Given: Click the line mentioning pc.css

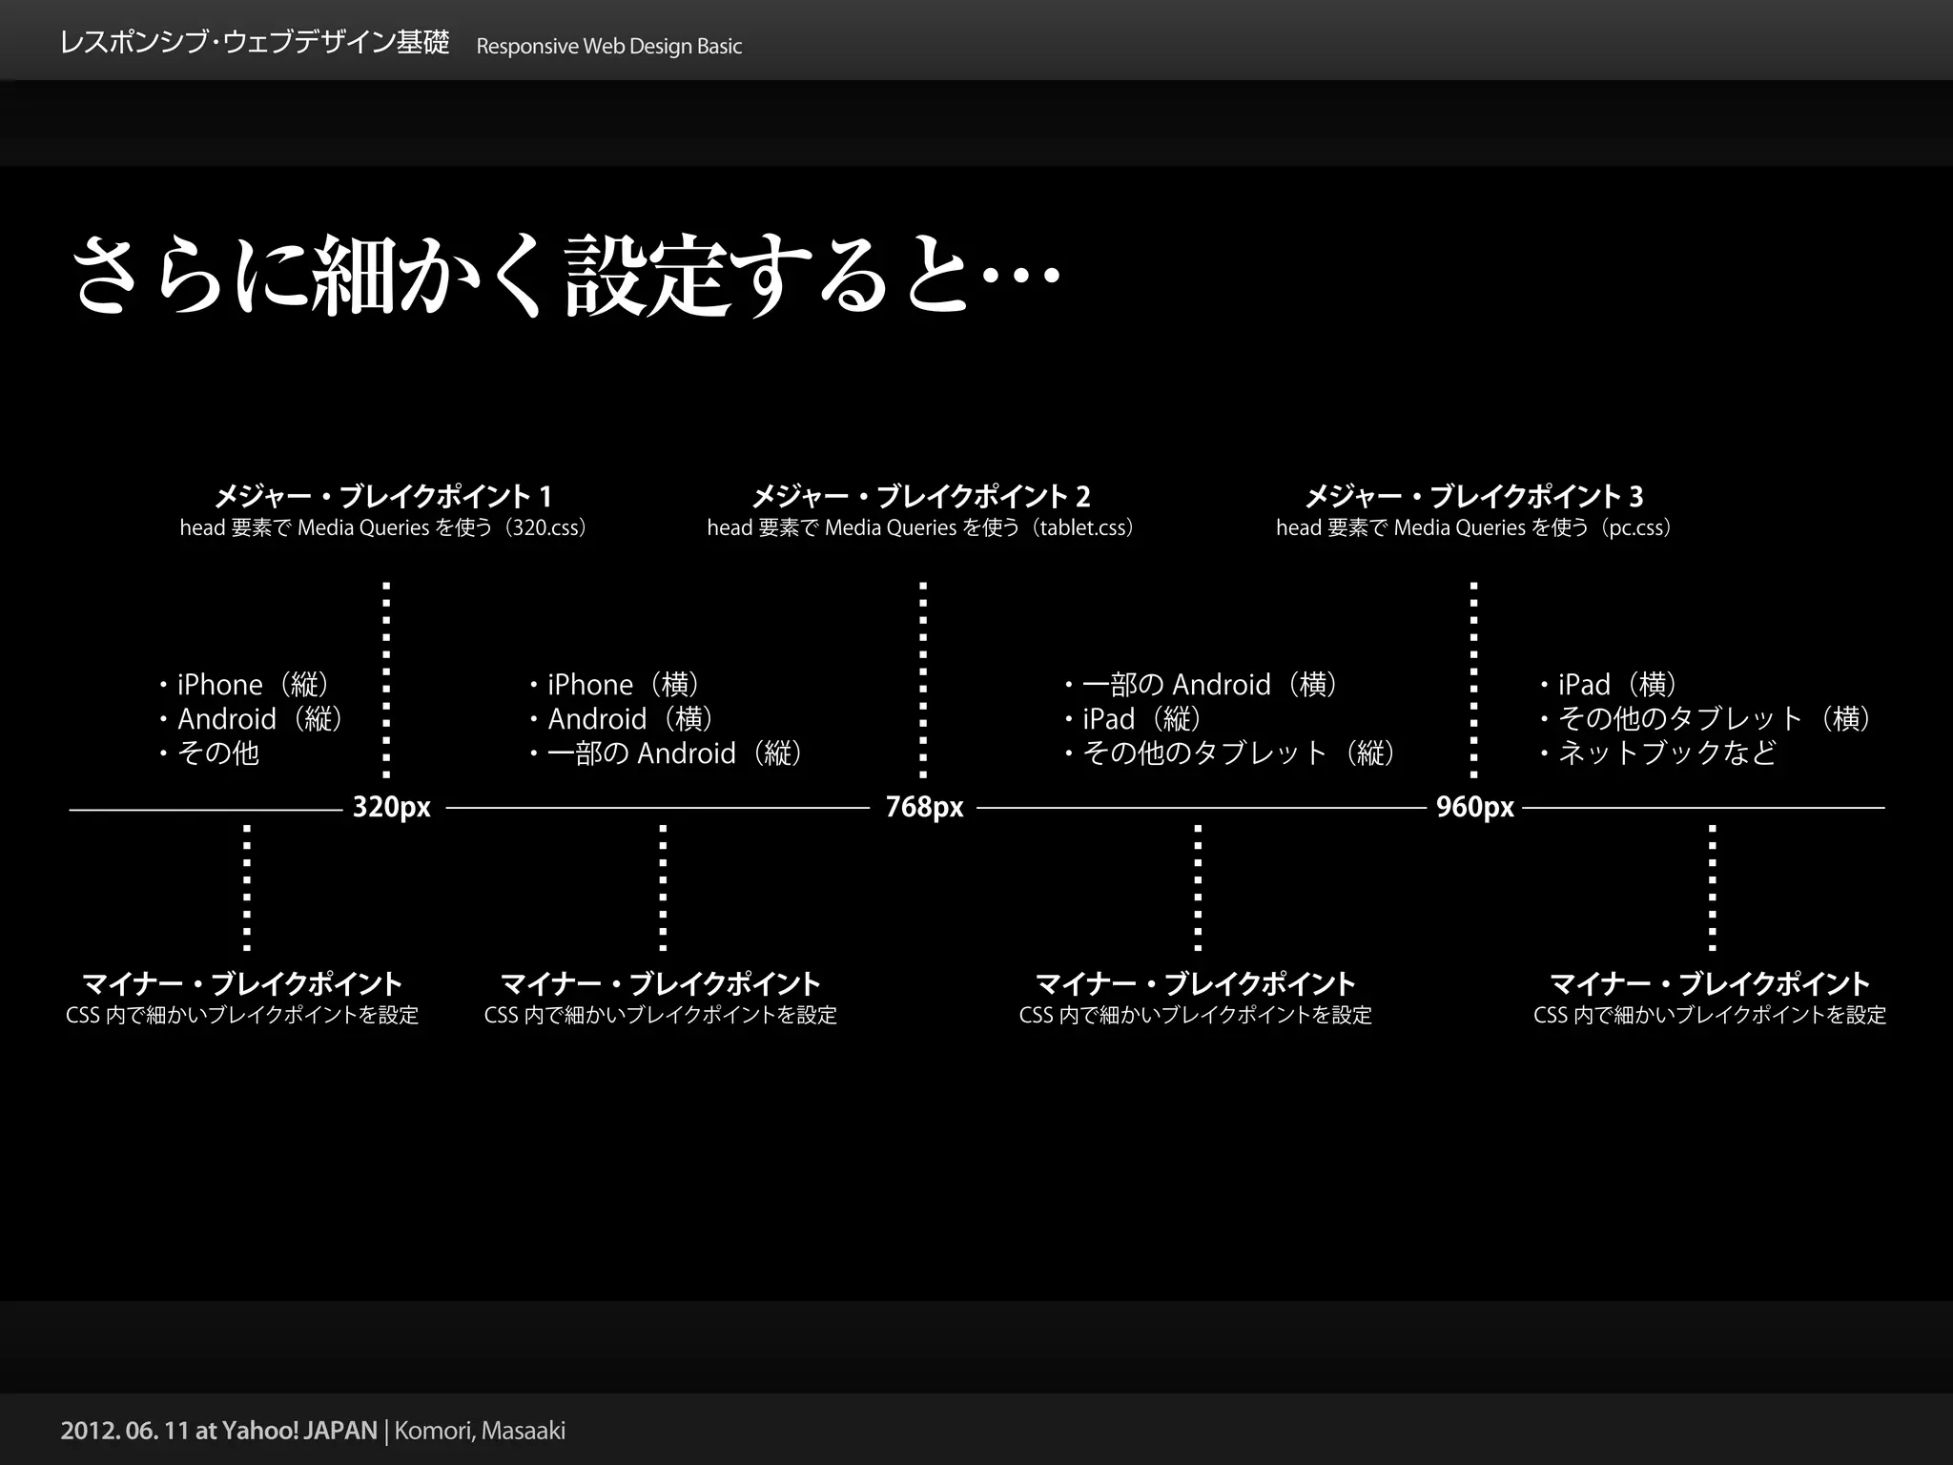Looking at the screenshot, I should (x=1474, y=527).
